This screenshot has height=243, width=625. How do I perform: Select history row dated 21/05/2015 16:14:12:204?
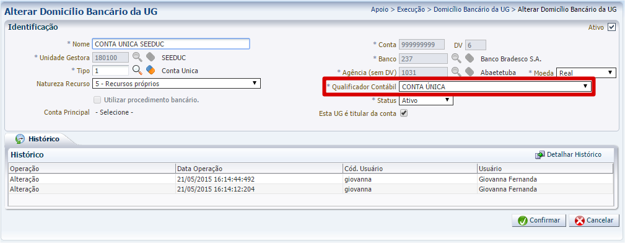[311, 188]
